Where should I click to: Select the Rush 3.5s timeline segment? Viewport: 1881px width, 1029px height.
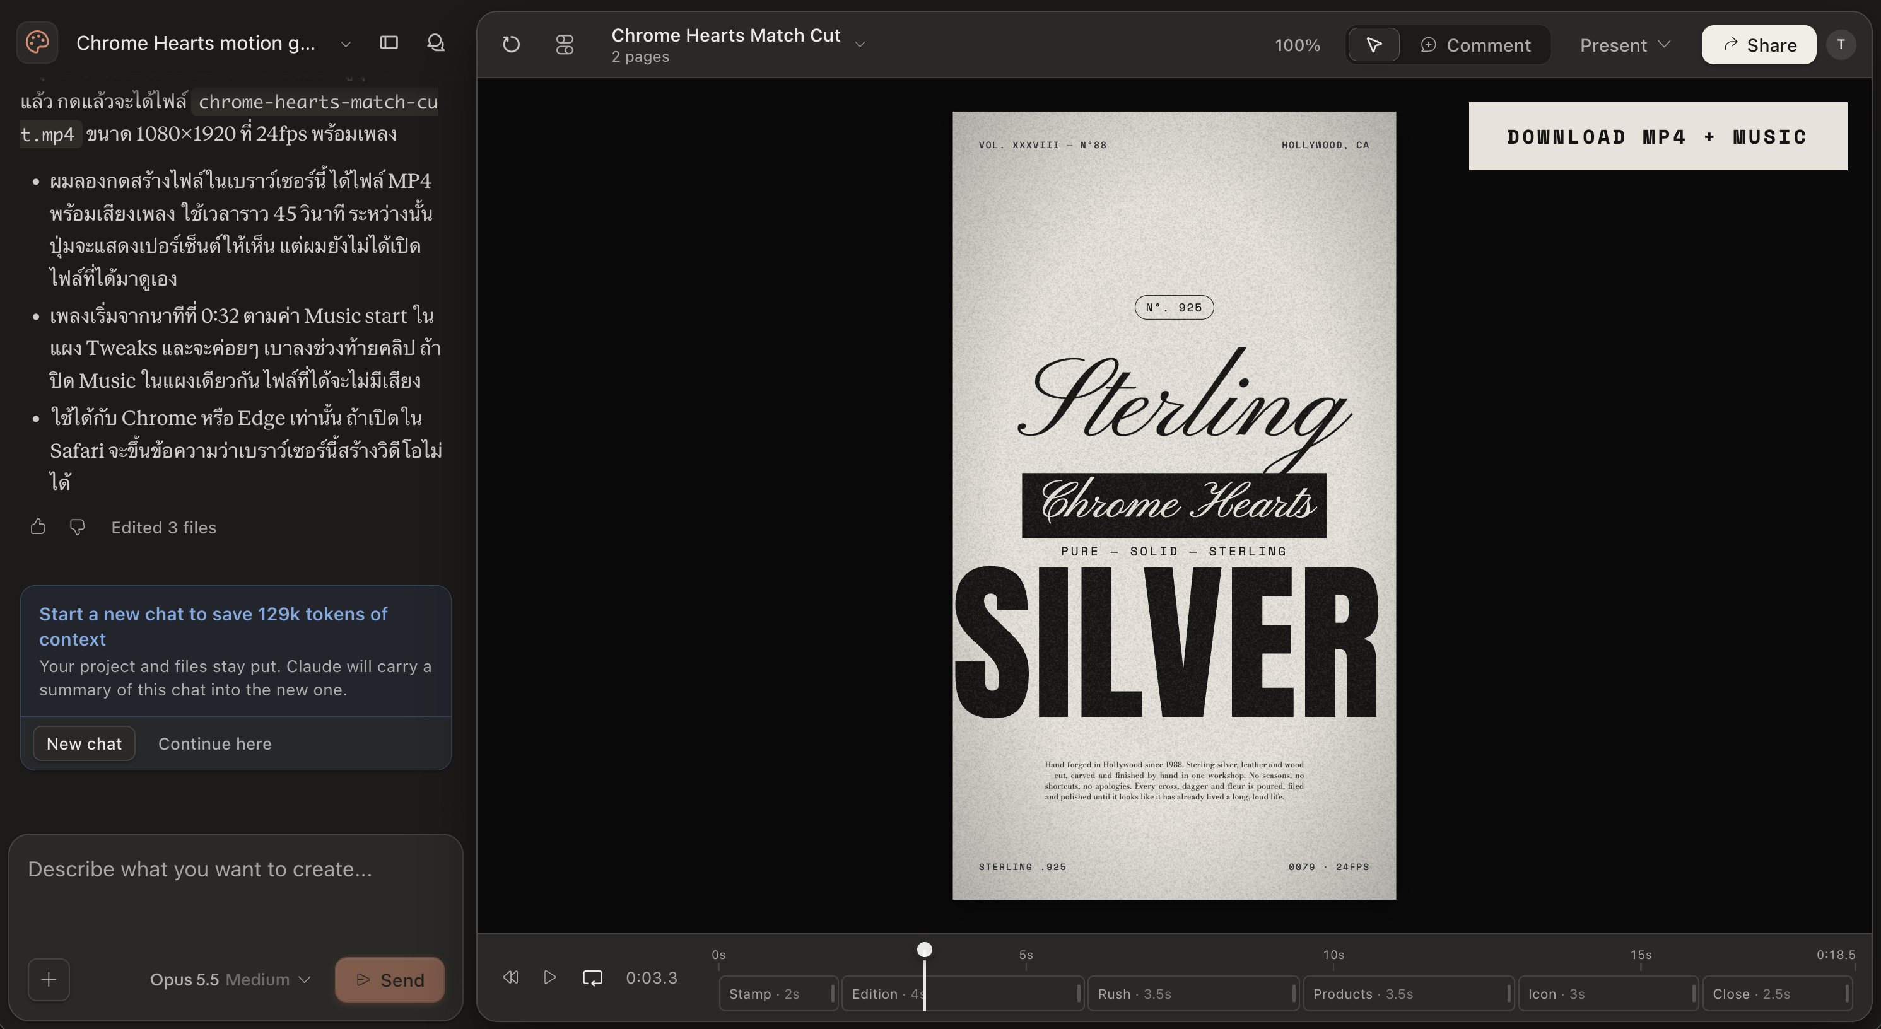click(x=1193, y=994)
